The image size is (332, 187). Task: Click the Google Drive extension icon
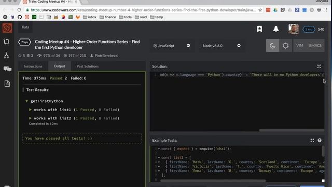pyautogui.click(x=275, y=10)
